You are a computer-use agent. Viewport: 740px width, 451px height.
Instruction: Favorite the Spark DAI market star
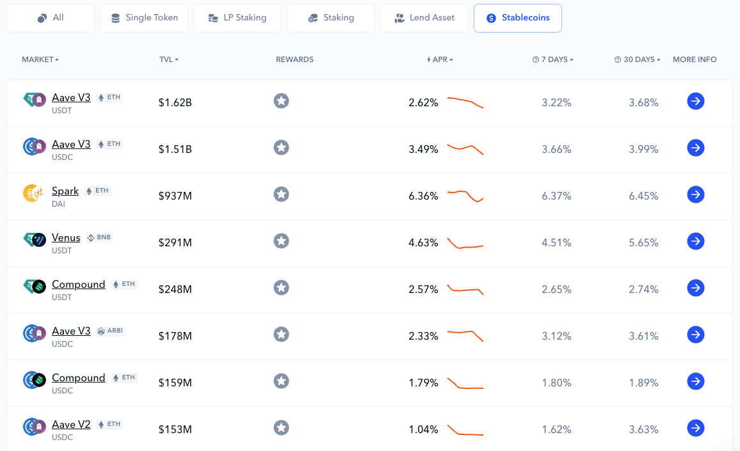point(281,194)
